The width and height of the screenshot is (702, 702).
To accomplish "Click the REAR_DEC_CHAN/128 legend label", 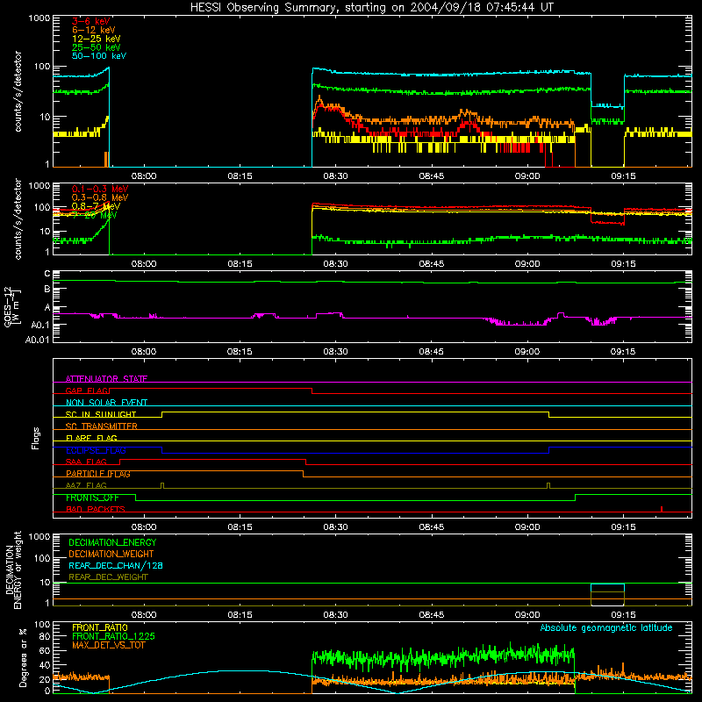I will 116,565.
